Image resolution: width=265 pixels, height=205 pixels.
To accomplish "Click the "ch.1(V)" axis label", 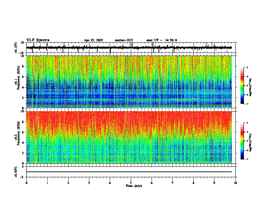I will point(16,48).
